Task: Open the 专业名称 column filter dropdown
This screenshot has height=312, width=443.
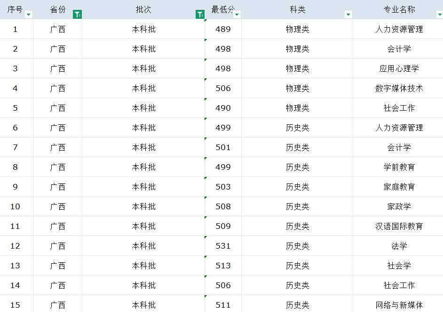Action: pos(440,15)
